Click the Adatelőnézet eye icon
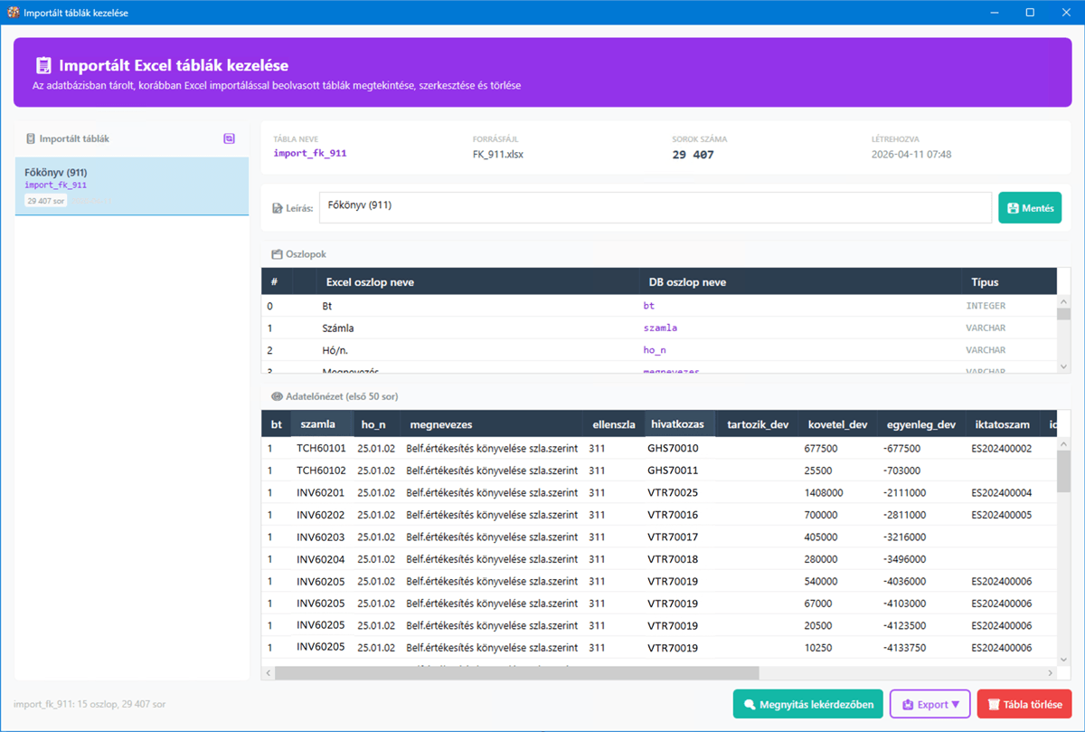The height and width of the screenshot is (732, 1085). pos(277,396)
